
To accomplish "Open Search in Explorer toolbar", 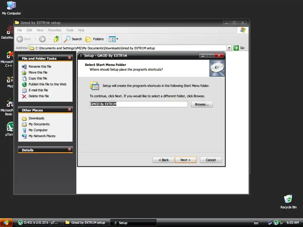I will [x=73, y=39].
